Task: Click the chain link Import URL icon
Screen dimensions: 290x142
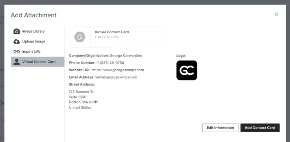Action: tap(17, 52)
